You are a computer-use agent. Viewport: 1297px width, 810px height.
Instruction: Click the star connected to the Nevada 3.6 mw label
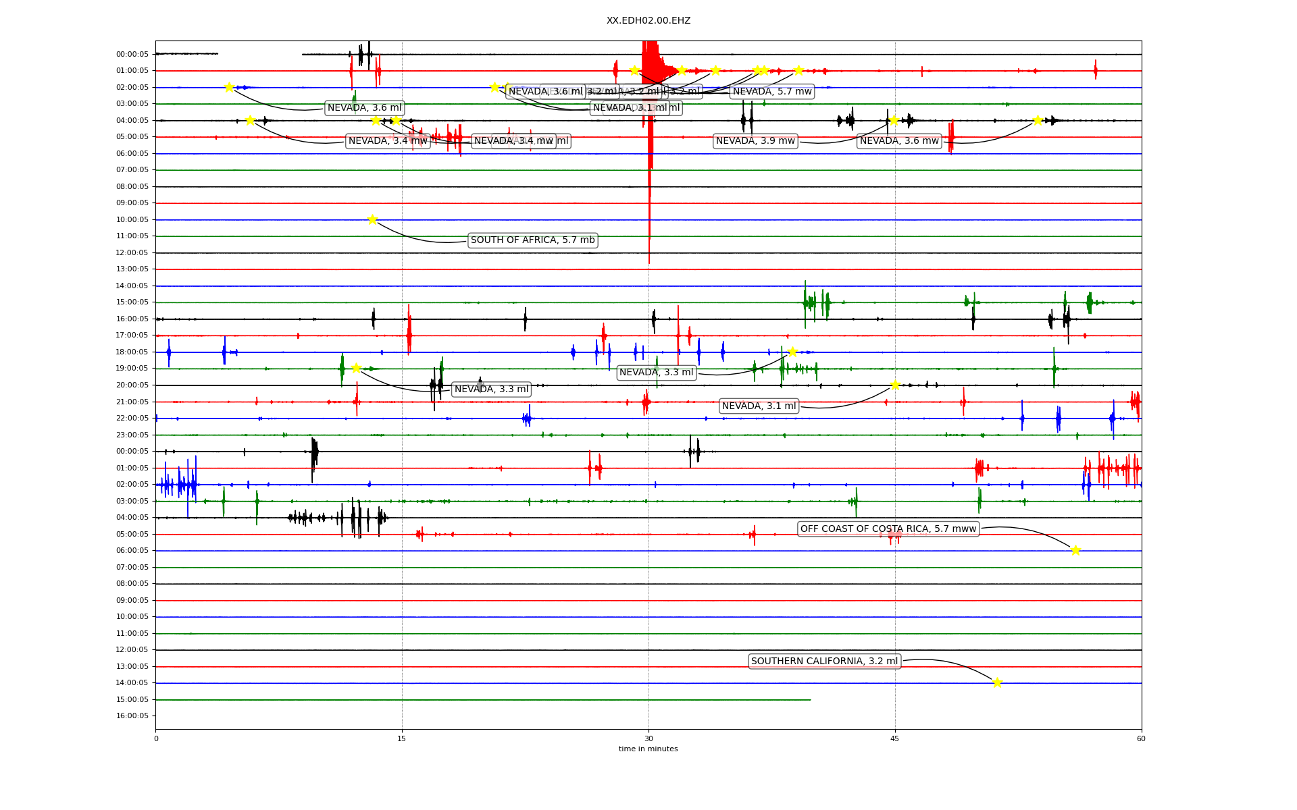(x=1038, y=120)
